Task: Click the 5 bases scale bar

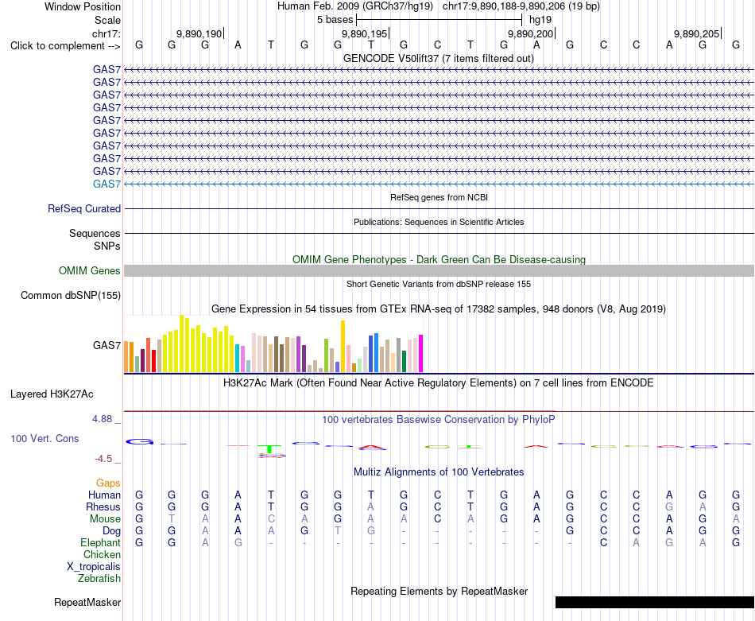Action: pyautogui.click(x=439, y=20)
